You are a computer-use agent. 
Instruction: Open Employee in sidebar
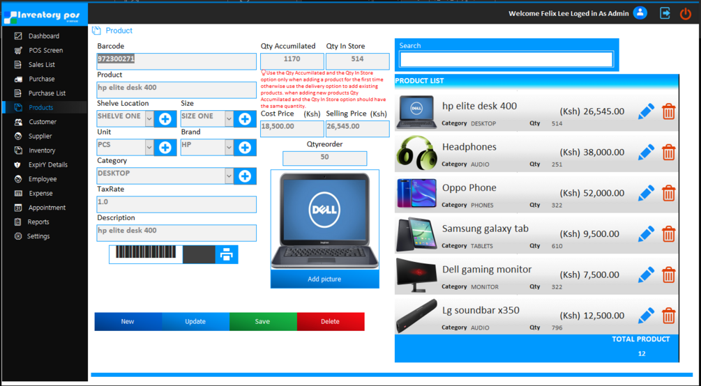[x=44, y=178]
